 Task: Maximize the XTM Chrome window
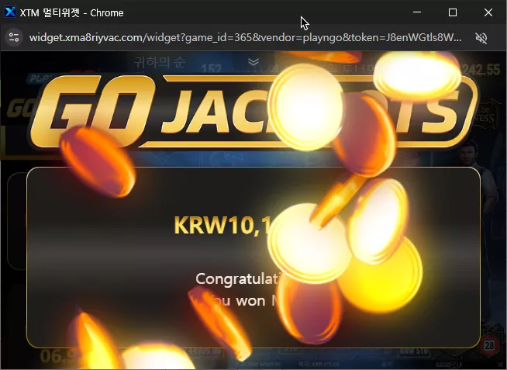[453, 12]
